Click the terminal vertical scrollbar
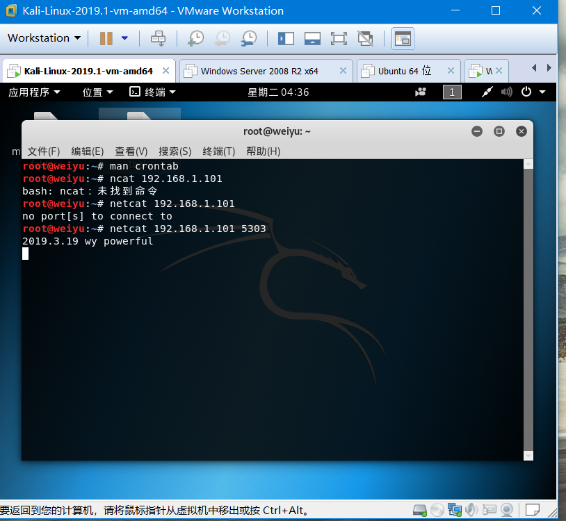This screenshot has height=521, width=566. [528, 310]
